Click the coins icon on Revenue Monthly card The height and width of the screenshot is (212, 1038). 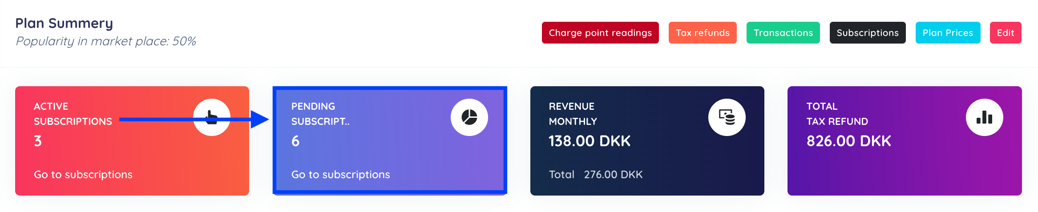(727, 117)
